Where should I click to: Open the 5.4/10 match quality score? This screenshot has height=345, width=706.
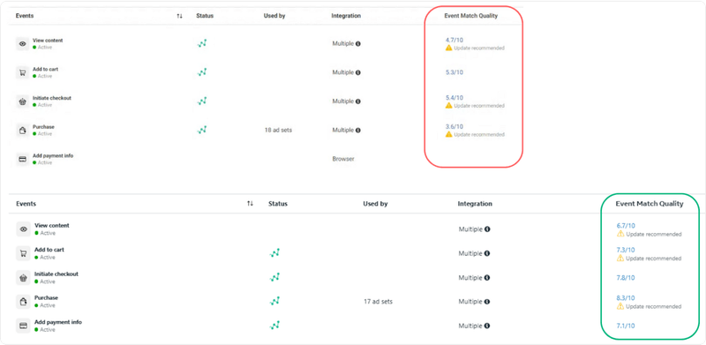click(454, 98)
